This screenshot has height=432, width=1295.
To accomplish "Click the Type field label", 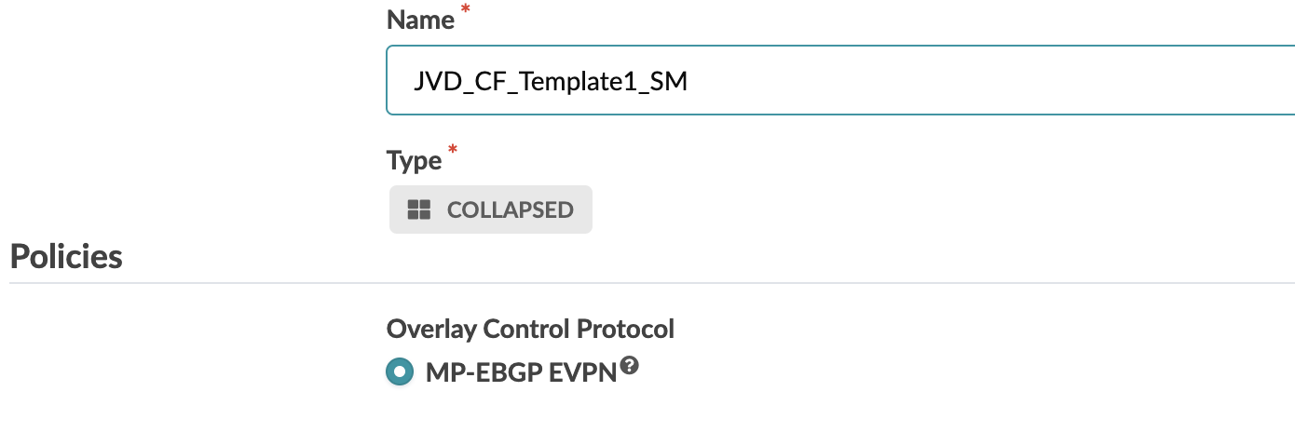I will pyautogui.click(x=414, y=160).
